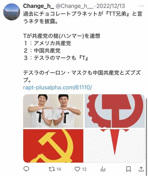Open the red Tesla logo image
Image resolution: width=148 pixels, height=176 pixels.
pyautogui.click(x=115, y=146)
